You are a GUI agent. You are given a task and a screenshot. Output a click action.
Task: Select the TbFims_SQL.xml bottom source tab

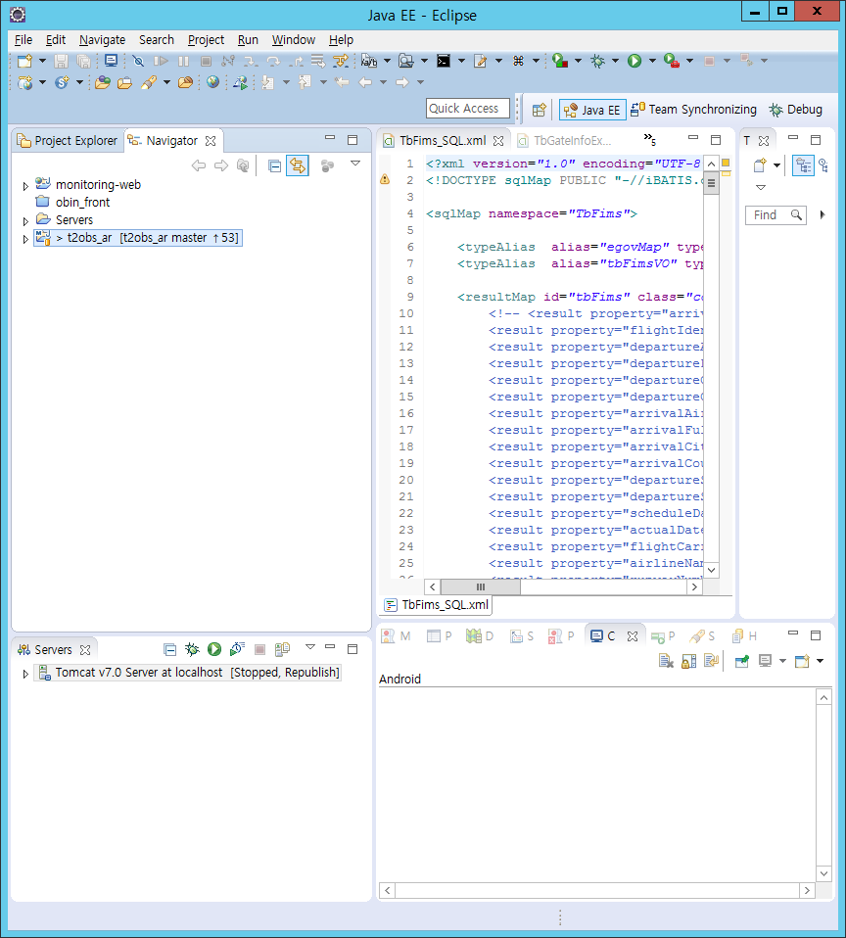point(437,605)
